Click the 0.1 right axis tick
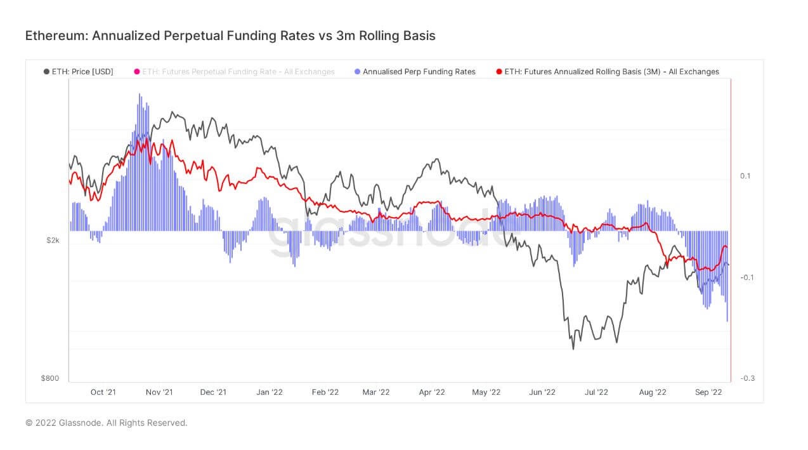Screen dimensions: 808x450 [745, 176]
